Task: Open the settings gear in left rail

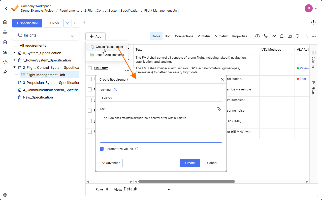Action: pos(5,195)
